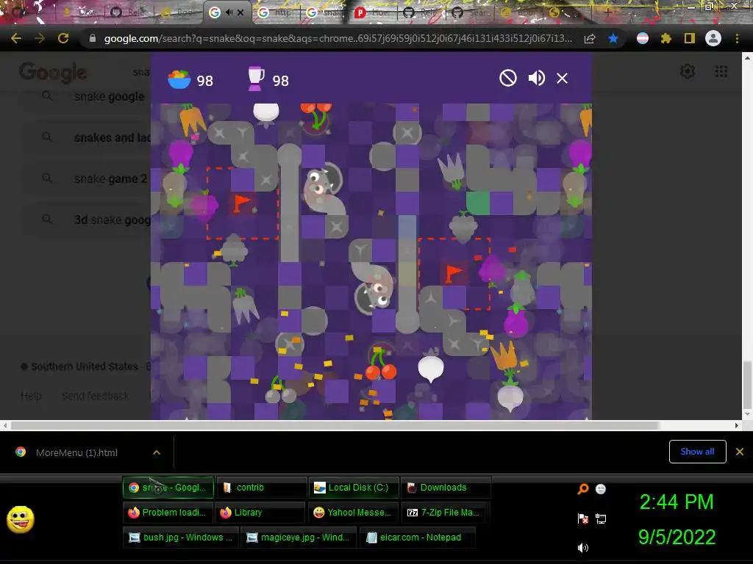Click the circle-slash icon in the game header
The height and width of the screenshot is (564, 753).
point(507,78)
